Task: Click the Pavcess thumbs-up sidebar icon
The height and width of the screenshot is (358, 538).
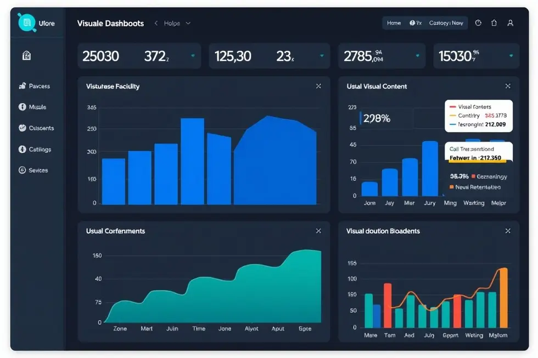Action: pos(23,86)
